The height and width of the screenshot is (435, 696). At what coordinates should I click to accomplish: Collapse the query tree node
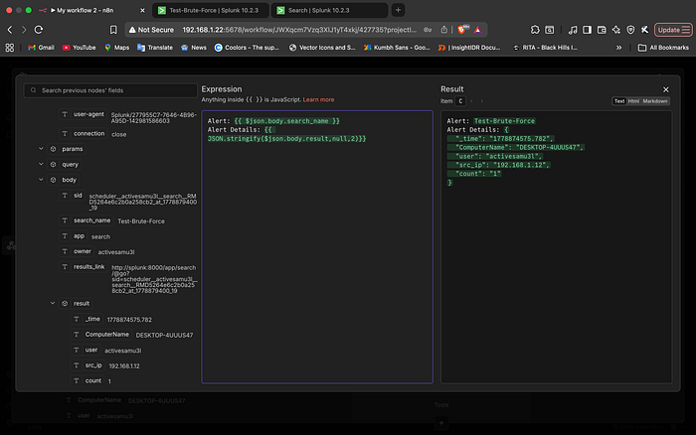(x=41, y=165)
